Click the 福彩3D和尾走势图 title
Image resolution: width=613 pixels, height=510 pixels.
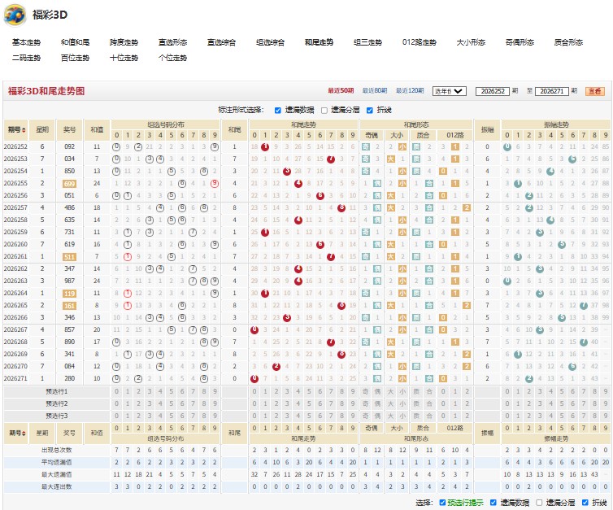(x=46, y=91)
